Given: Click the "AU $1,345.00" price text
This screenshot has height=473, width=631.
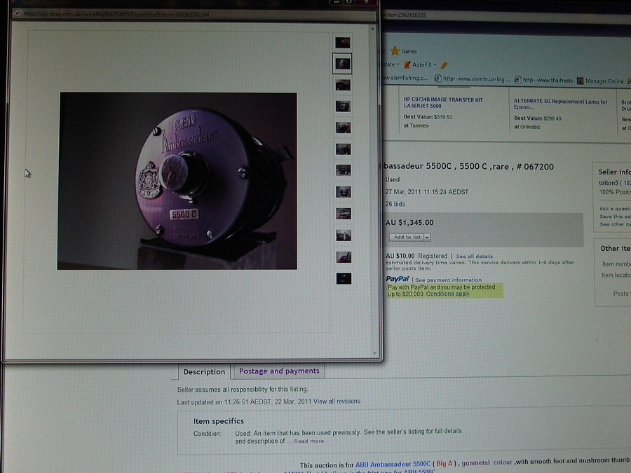Looking at the screenshot, I should (x=409, y=222).
